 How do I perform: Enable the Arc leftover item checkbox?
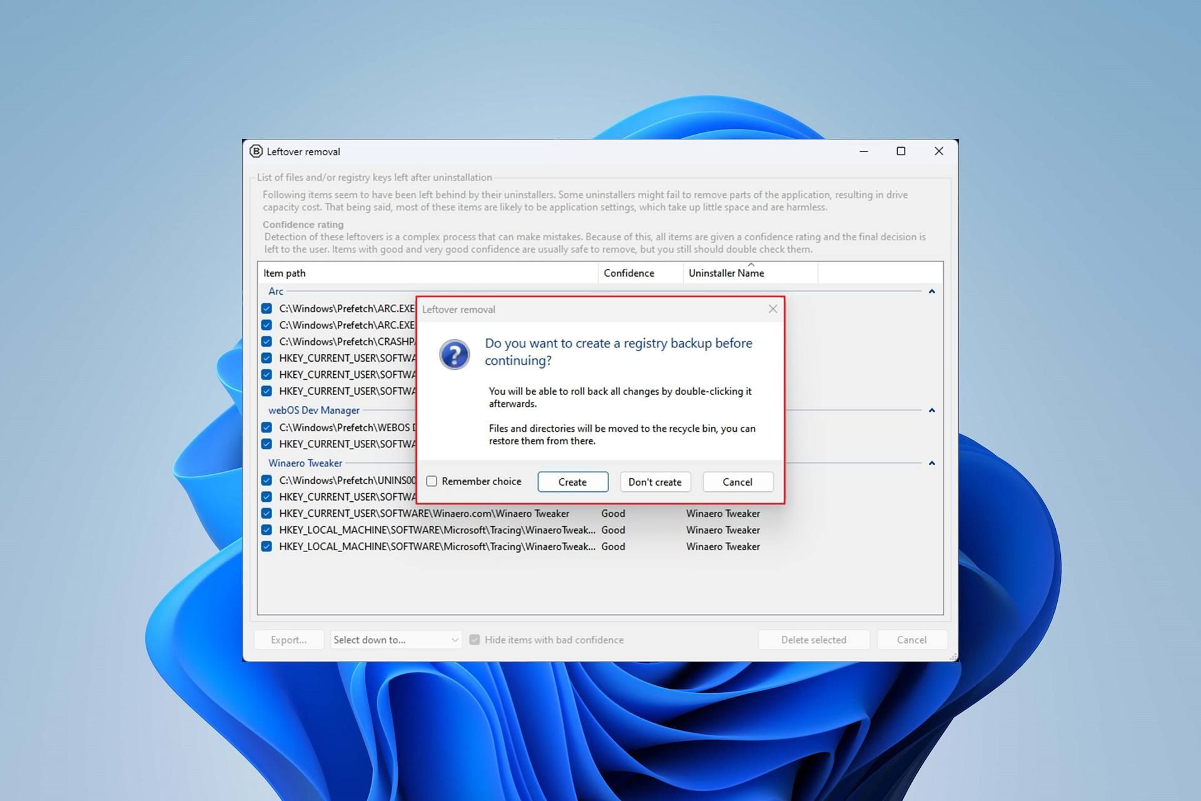(268, 307)
